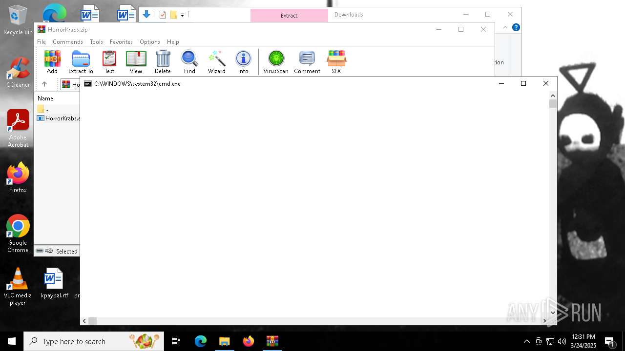
Task: Run Test on the archive
Action: tap(109, 62)
